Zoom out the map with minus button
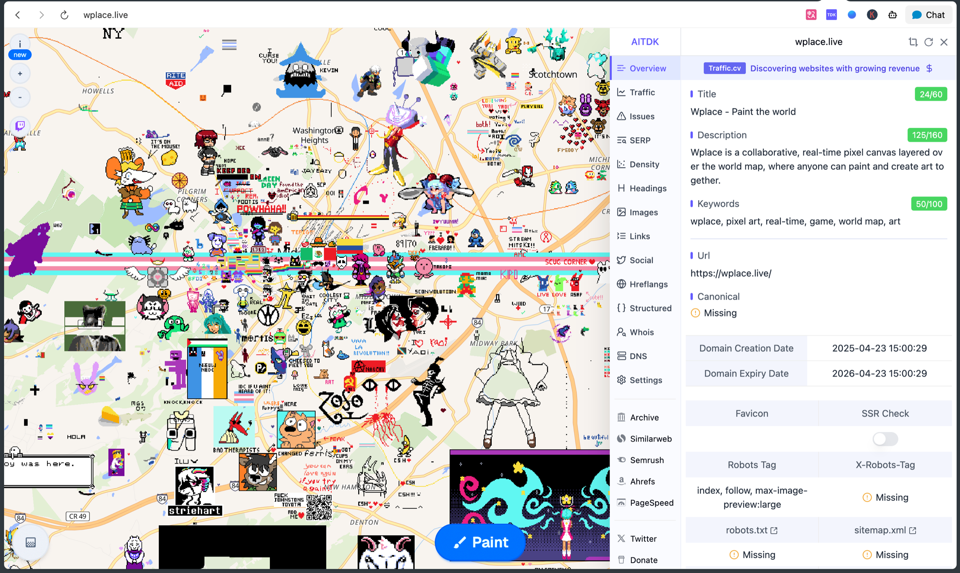960x573 pixels. click(20, 97)
